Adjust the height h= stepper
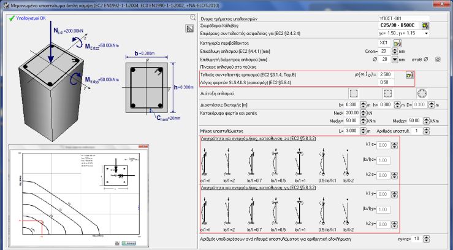 (398, 105)
